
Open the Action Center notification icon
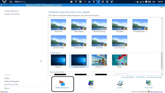(x=146, y=2)
